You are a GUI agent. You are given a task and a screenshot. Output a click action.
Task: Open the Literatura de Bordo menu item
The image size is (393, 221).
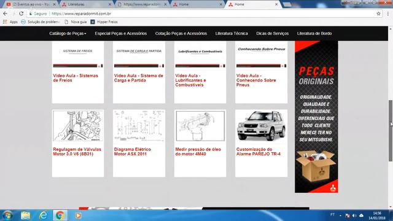pyautogui.click(x=314, y=33)
